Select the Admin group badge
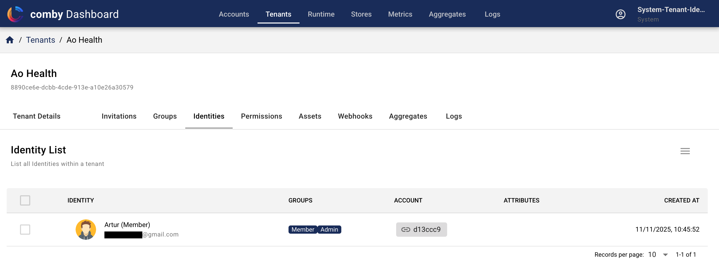This screenshot has height=272, width=719. tap(329, 229)
